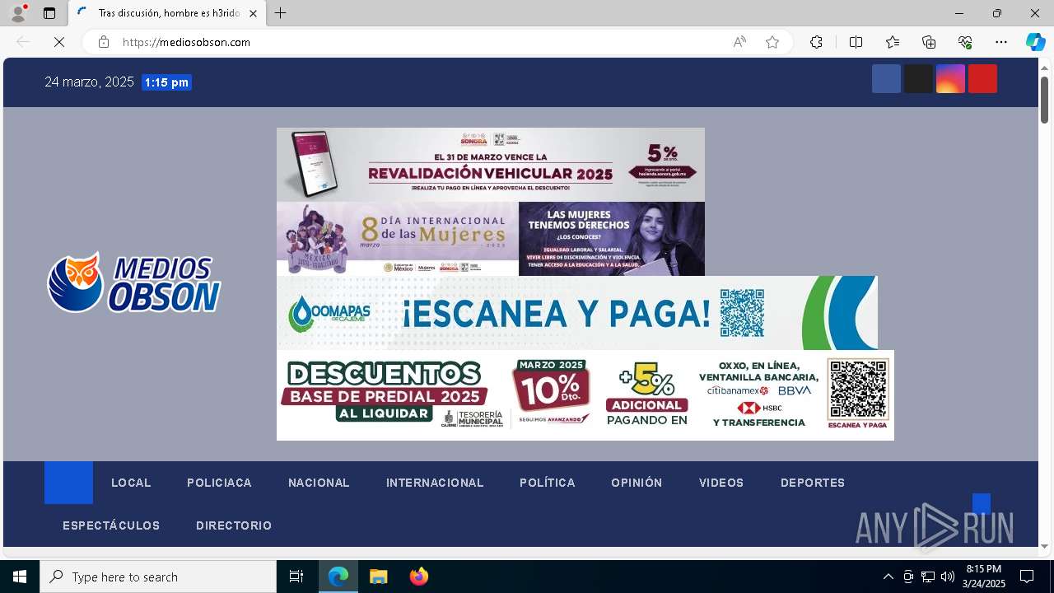Show hidden system tray icons

888,577
